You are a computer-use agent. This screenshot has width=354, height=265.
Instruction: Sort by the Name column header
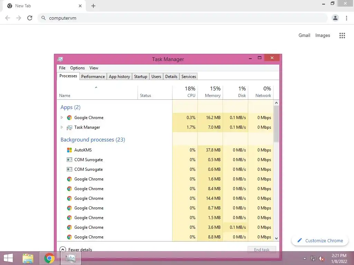click(97, 92)
